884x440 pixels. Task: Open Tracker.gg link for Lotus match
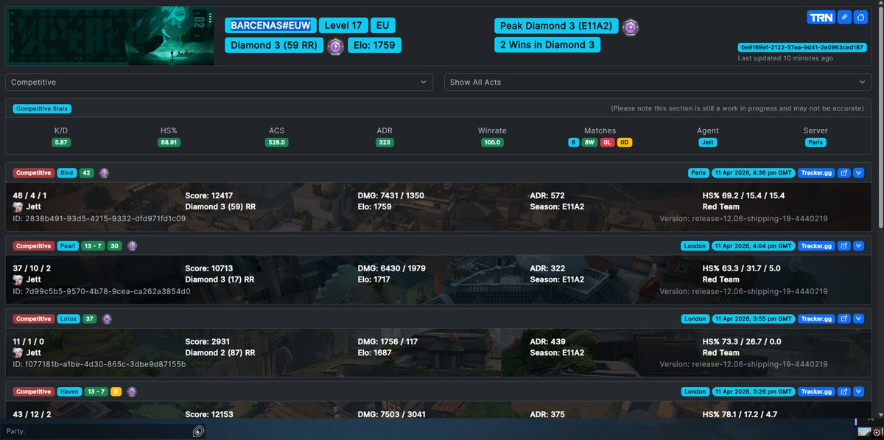[815, 318]
